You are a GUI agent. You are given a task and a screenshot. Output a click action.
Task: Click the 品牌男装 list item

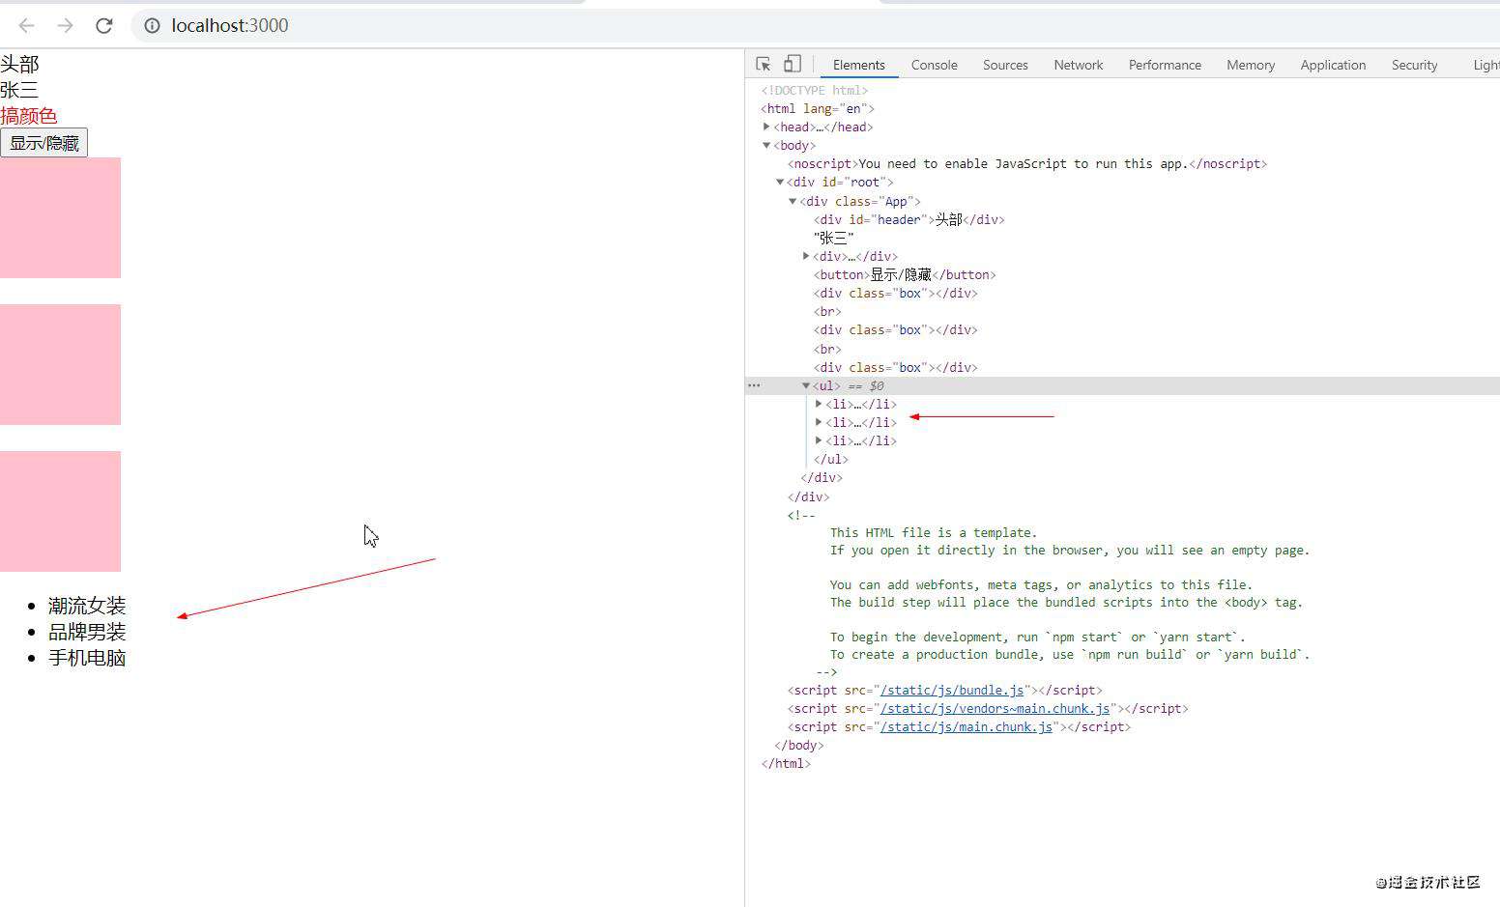(x=87, y=632)
